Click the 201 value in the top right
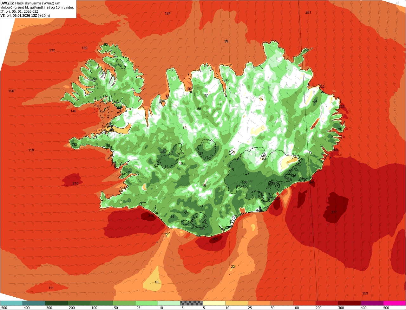This screenshot has height=310, width=406. 308,12
